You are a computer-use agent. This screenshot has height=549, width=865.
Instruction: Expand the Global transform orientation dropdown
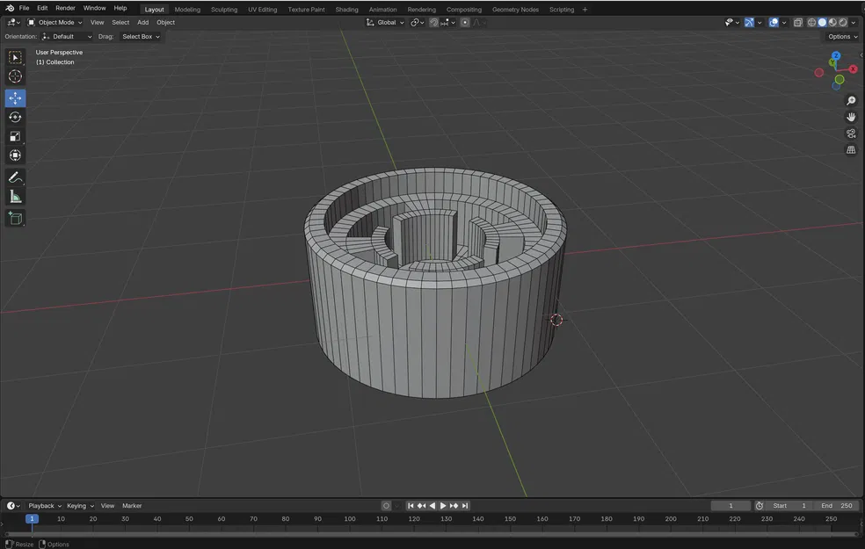click(x=385, y=23)
